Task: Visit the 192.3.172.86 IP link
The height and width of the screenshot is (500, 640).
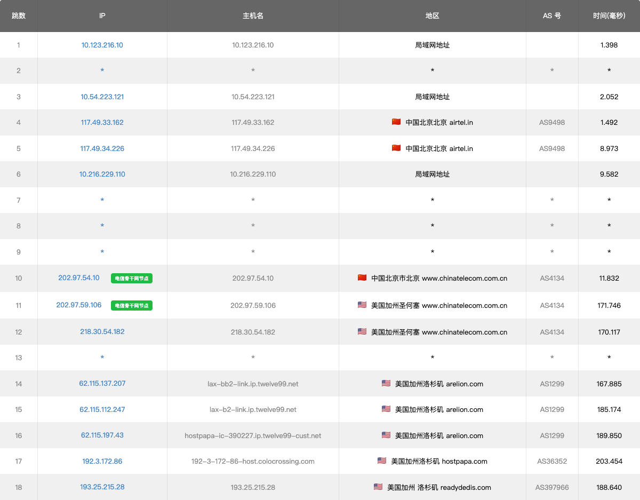Action: [102, 461]
